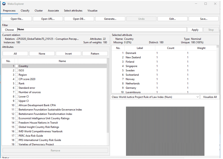Click the Open URL... button
223x159 pixels.
pyautogui.click(x=48, y=19)
